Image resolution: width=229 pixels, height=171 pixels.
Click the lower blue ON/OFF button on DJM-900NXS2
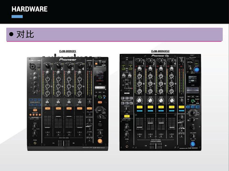tap(193, 144)
